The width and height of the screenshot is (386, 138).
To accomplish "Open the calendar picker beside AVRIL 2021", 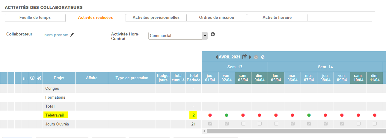I will 245,57.
